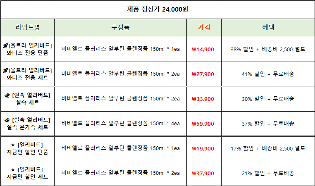Image resolution: width=315 pixels, height=186 pixels.
Task: Click the ₩14,900 price
Action: click(x=203, y=49)
